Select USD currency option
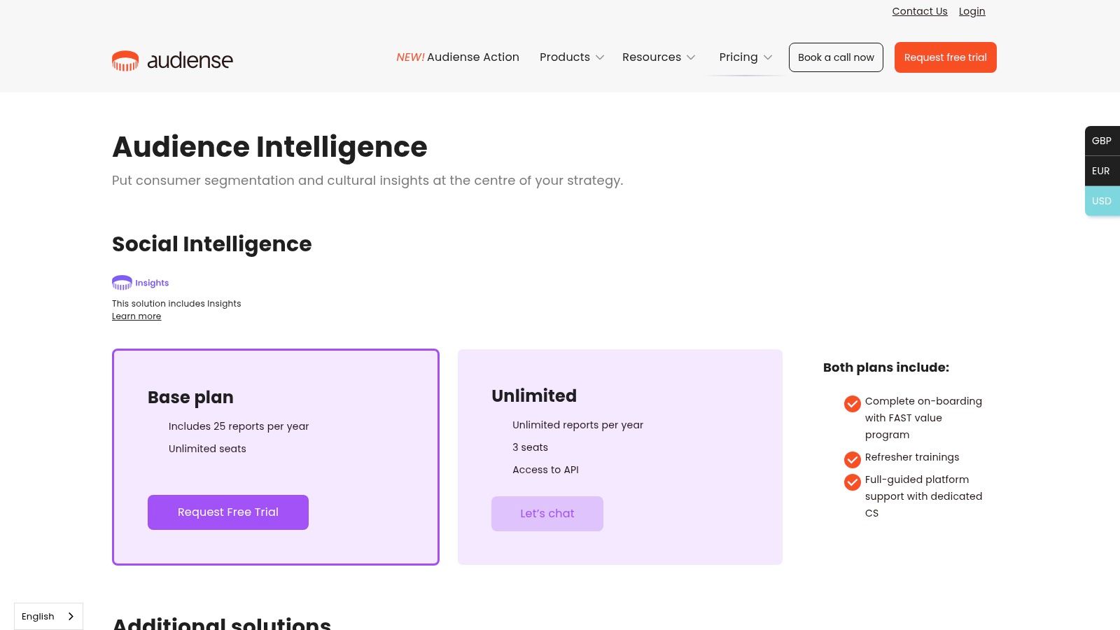The image size is (1120, 630). click(x=1102, y=201)
